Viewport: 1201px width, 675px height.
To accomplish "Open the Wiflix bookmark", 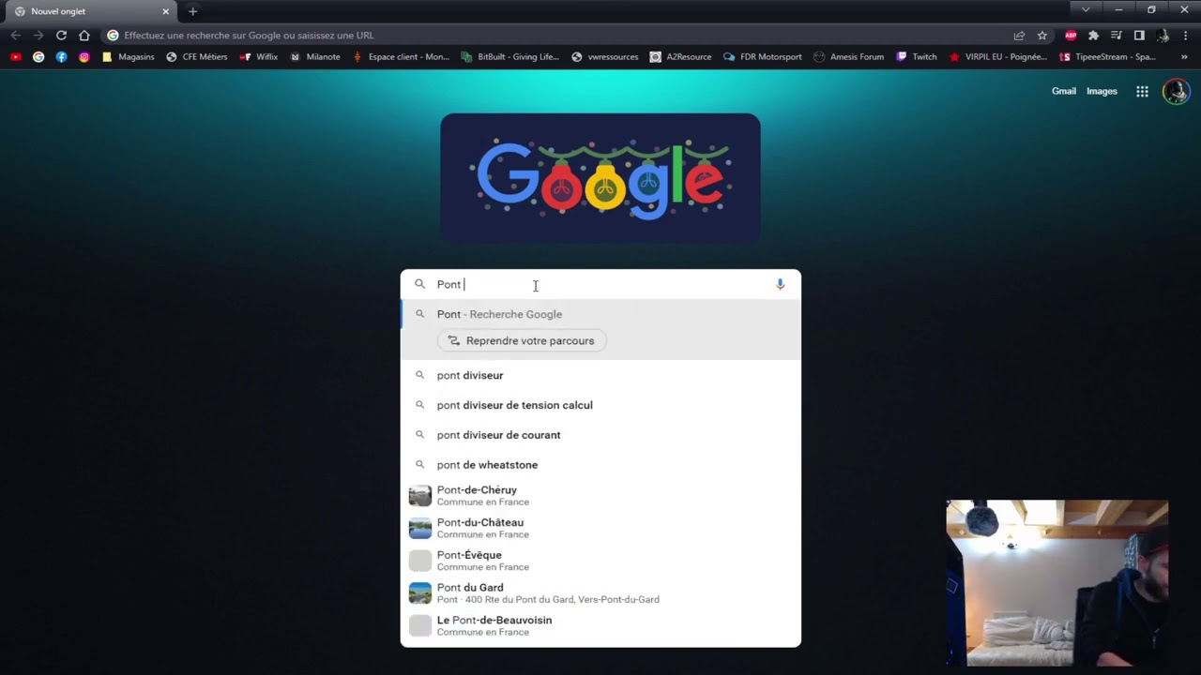I will [x=258, y=56].
